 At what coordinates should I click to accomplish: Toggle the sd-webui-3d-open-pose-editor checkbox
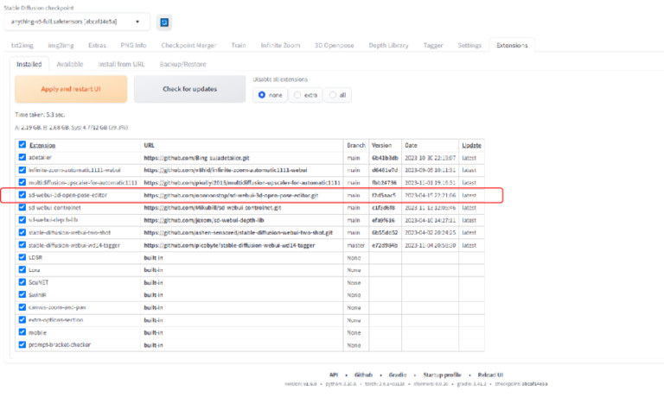coord(22,195)
